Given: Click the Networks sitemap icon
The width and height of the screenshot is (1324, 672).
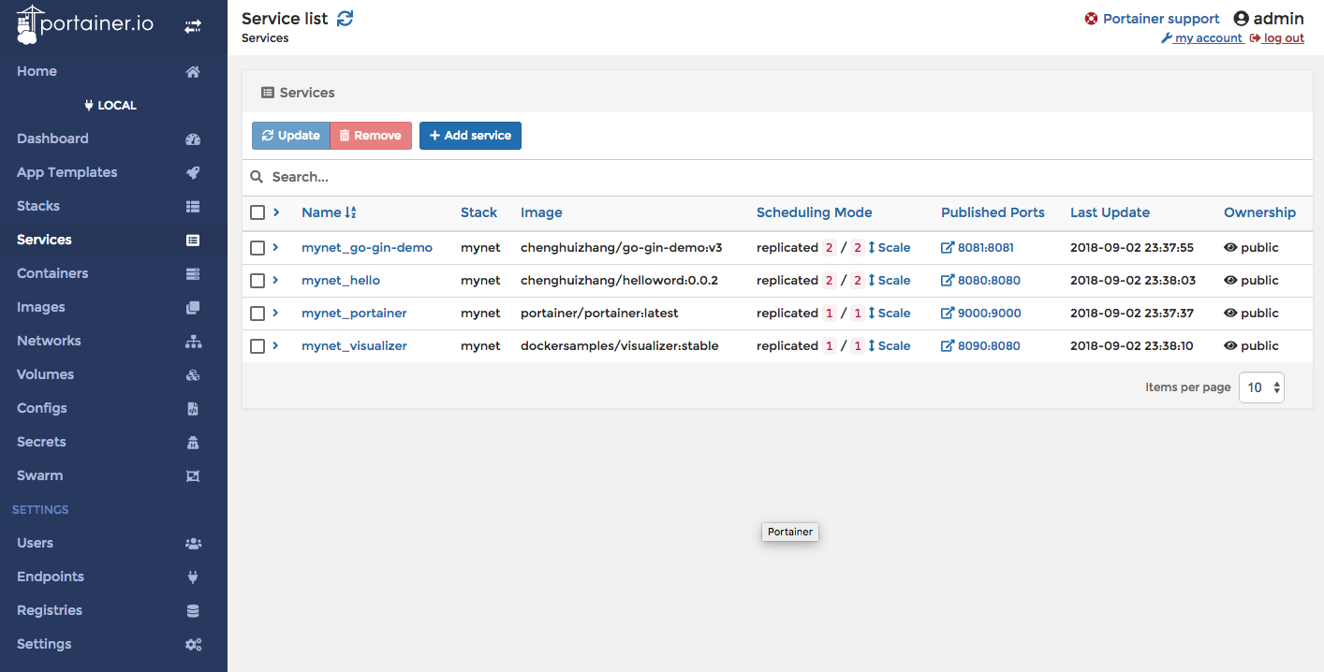Looking at the screenshot, I should click(193, 342).
